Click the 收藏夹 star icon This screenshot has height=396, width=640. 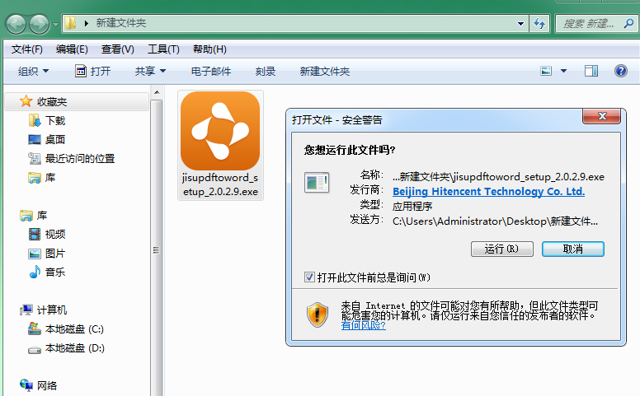pyautogui.click(x=26, y=101)
